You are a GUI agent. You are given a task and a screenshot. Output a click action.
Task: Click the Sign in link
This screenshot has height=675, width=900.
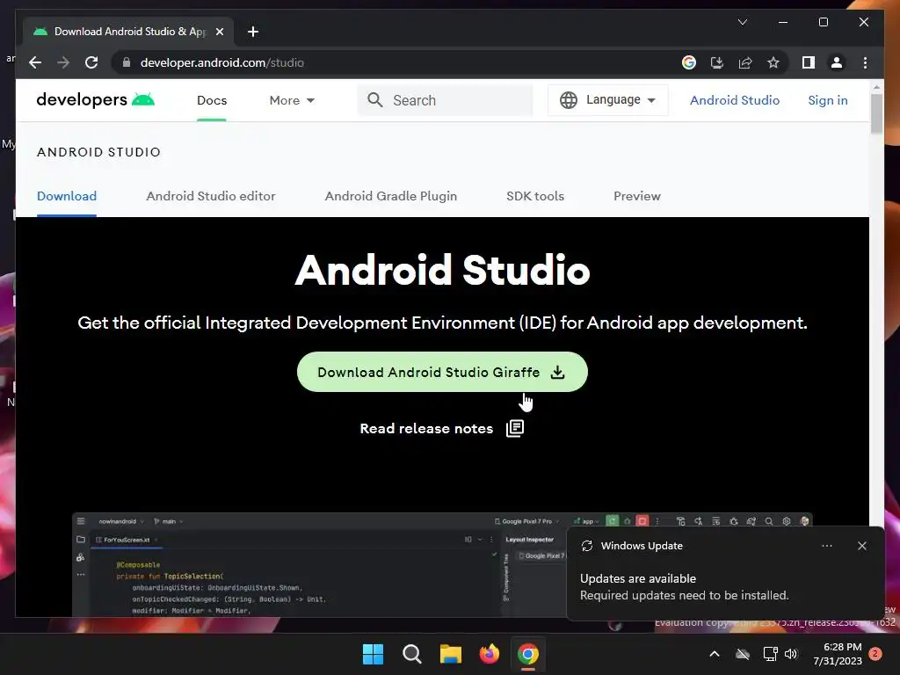coord(828,100)
